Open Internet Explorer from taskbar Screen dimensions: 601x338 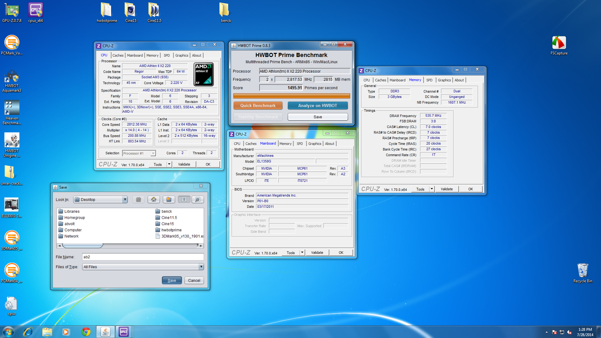point(28,332)
